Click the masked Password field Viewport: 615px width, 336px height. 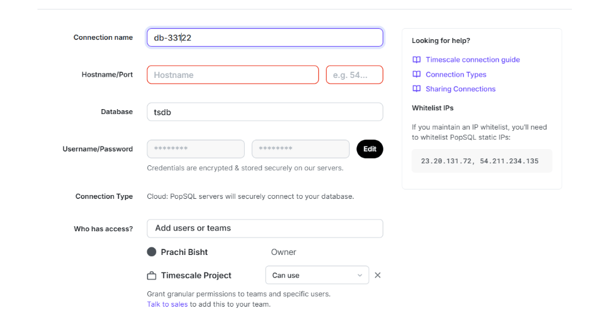coord(300,149)
